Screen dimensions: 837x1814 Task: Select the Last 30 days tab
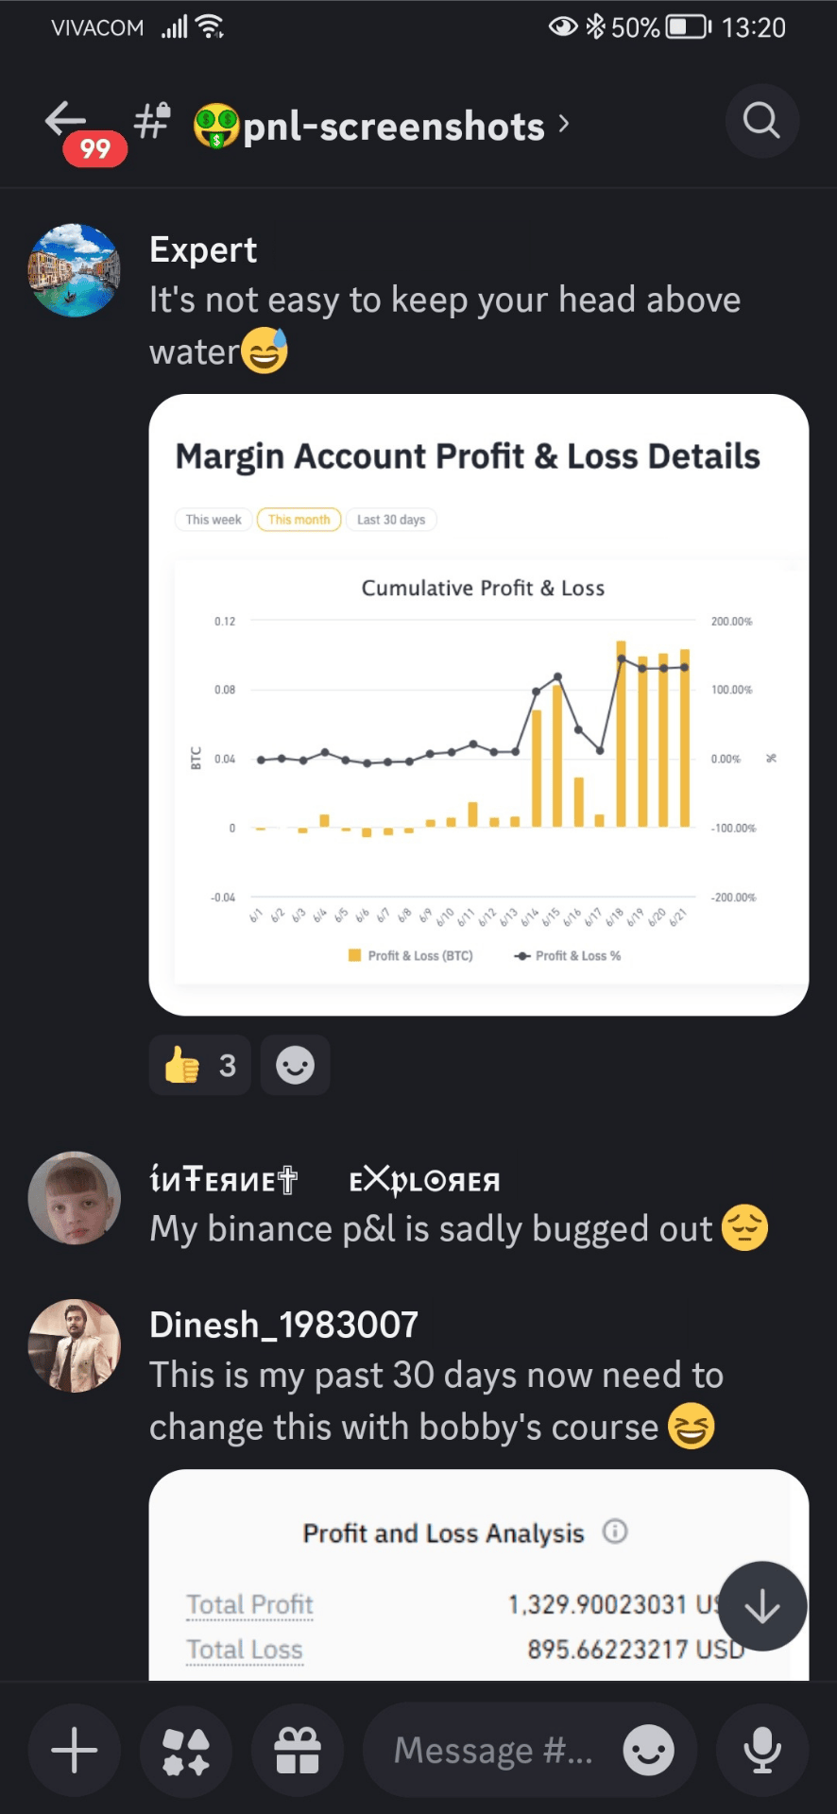pyautogui.click(x=391, y=520)
